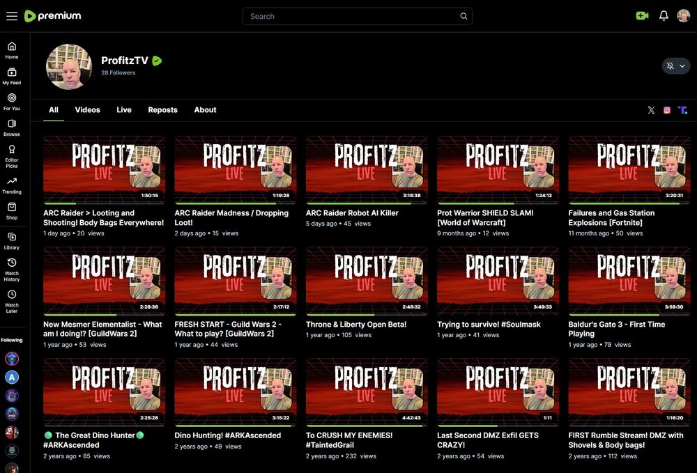Open followed channel with the letter A avatar

pos(12,378)
